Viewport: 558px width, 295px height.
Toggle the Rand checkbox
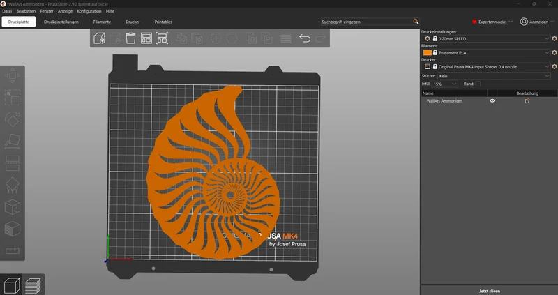(478, 84)
